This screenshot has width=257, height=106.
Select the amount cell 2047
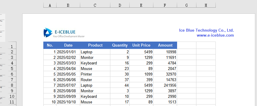[x=165, y=69]
